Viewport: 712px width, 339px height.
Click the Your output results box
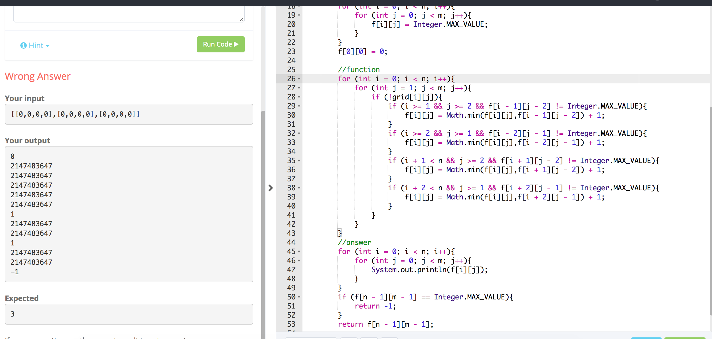pyautogui.click(x=129, y=214)
